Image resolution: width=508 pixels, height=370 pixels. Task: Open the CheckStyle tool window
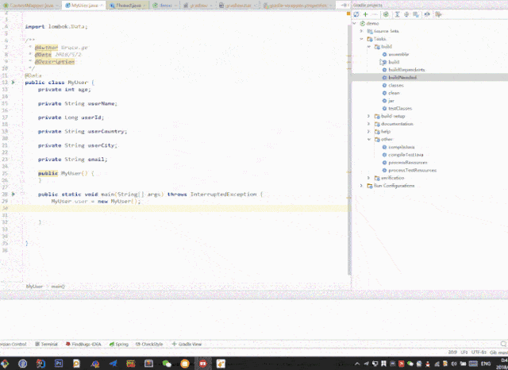point(151,345)
